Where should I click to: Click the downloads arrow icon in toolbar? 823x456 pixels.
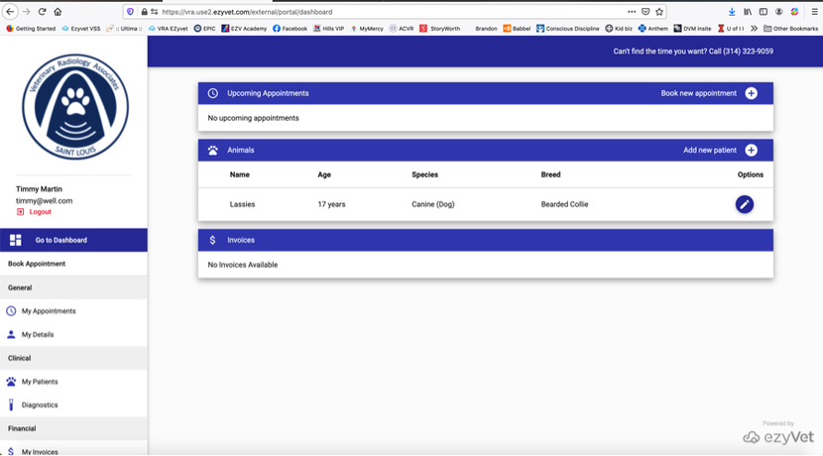(x=732, y=12)
